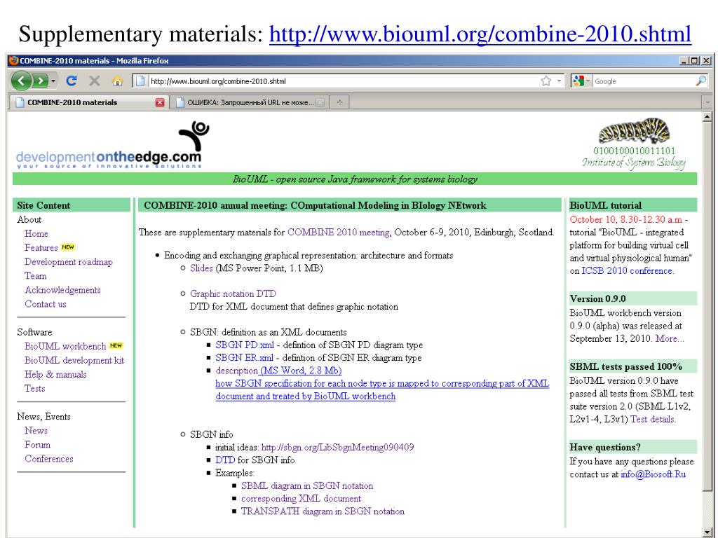
Task: Open the slide's bioumi.org combine-2010 link
Action: click(x=480, y=34)
